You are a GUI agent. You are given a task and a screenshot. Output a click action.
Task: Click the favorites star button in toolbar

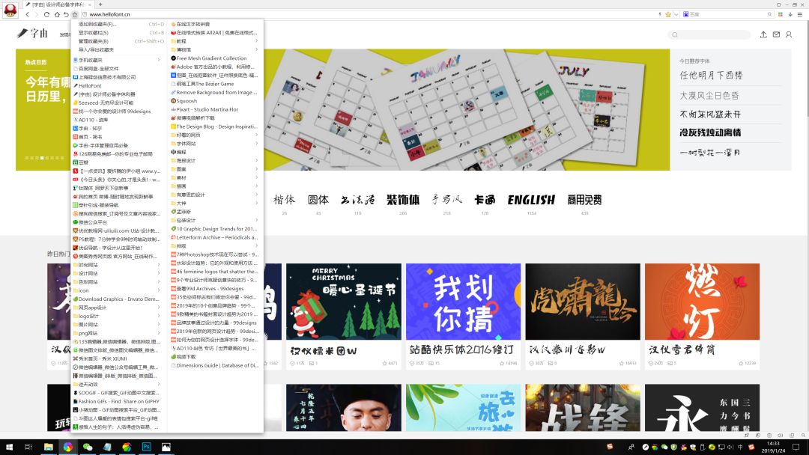point(75,14)
